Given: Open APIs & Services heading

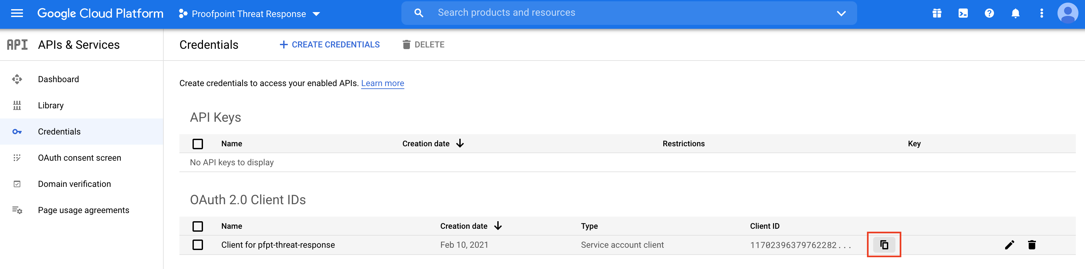Looking at the screenshot, I should [79, 45].
